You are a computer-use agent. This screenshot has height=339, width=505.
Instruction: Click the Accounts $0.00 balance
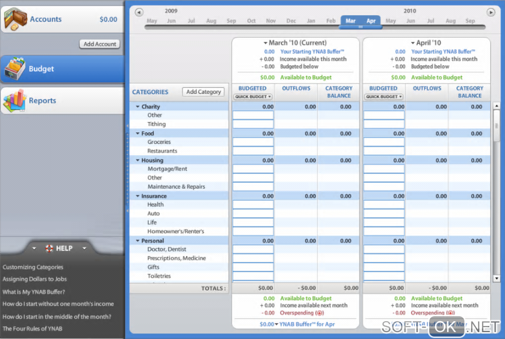[x=108, y=19]
